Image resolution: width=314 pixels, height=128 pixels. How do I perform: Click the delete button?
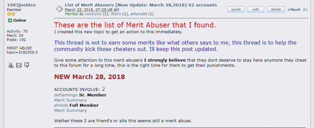pos(276,9)
